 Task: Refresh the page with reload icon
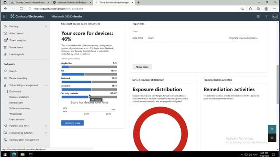21,9
